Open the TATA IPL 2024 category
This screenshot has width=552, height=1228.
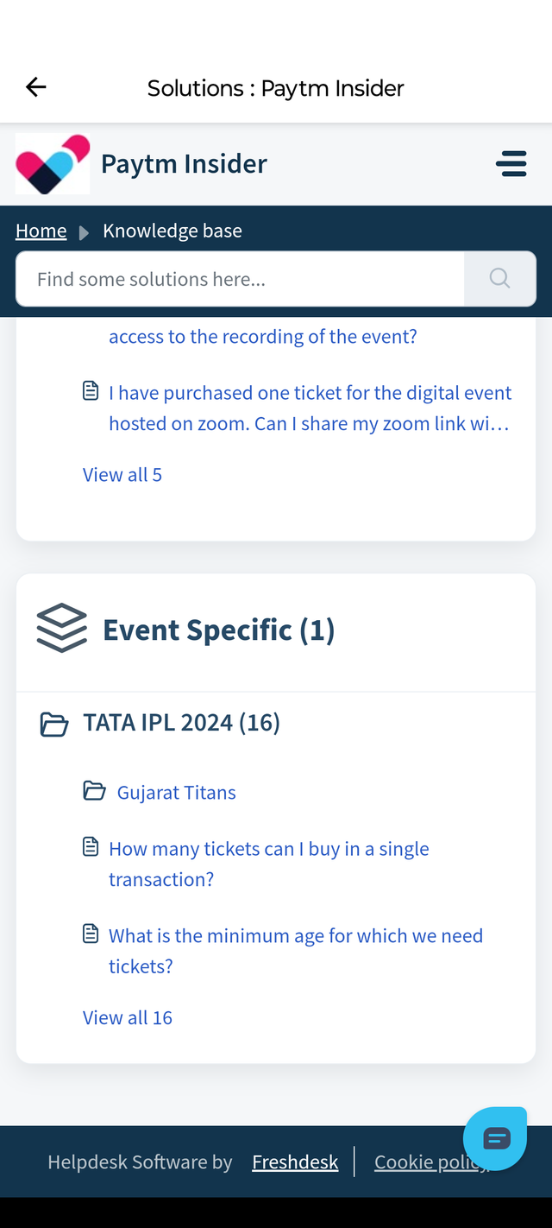click(x=181, y=722)
